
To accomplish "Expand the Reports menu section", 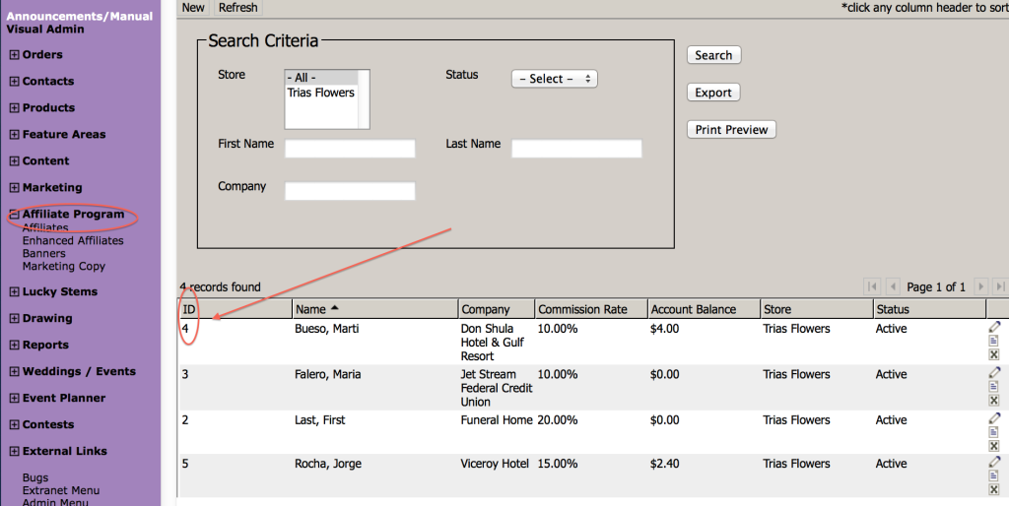I will 14,345.
